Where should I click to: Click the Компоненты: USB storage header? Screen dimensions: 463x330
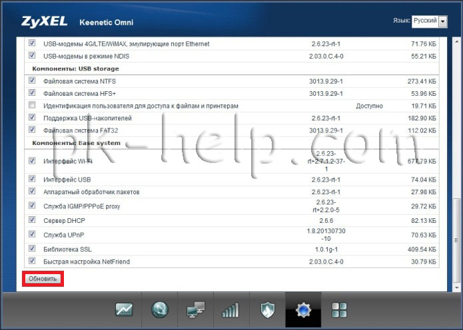coord(75,69)
